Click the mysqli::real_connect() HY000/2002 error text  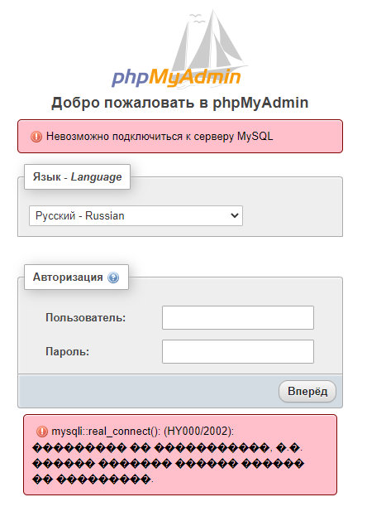pos(143,432)
